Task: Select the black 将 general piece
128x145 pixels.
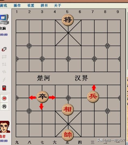Action: 68,20
